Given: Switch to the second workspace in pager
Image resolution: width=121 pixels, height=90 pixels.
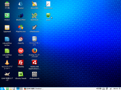Looking at the screenshot, I should click(x=21, y=88).
